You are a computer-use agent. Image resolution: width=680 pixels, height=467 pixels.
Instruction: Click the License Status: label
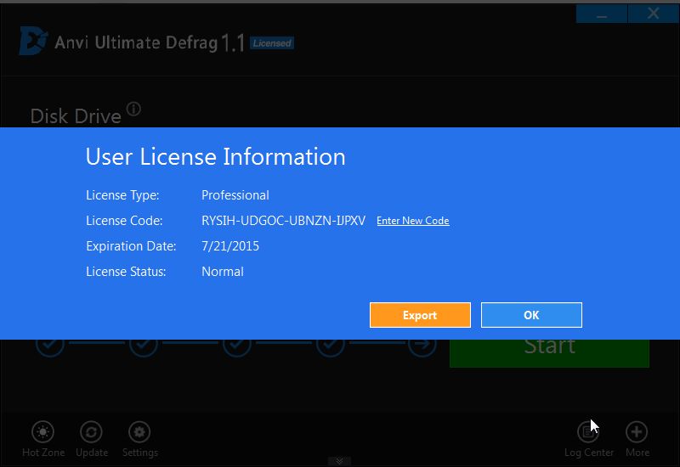(126, 272)
